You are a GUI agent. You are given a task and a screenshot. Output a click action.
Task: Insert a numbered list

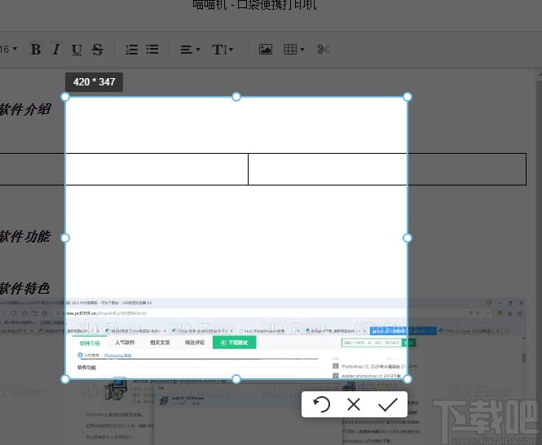[132, 50]
